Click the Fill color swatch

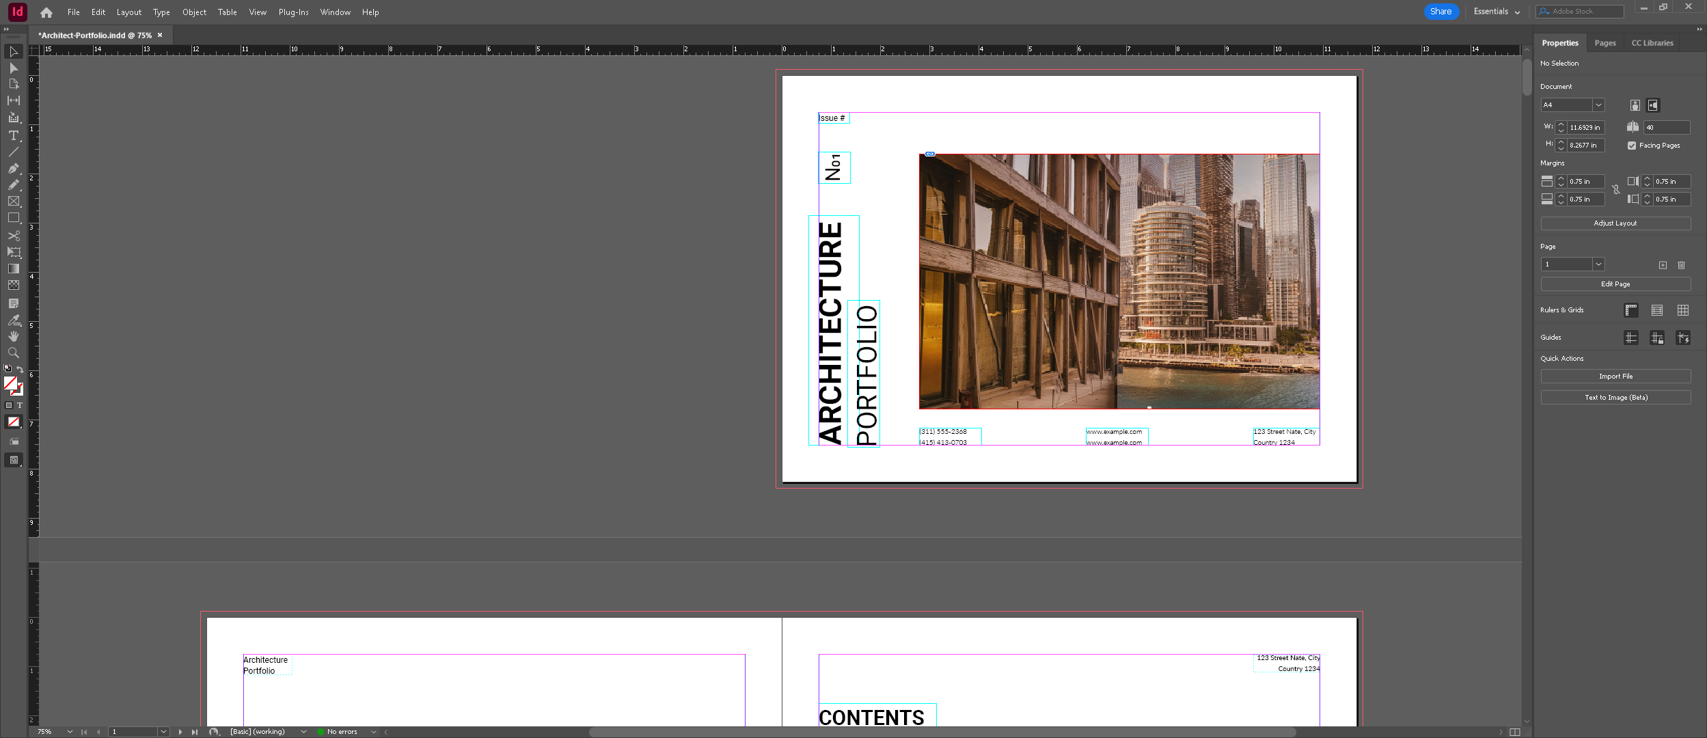coord(10,383)
